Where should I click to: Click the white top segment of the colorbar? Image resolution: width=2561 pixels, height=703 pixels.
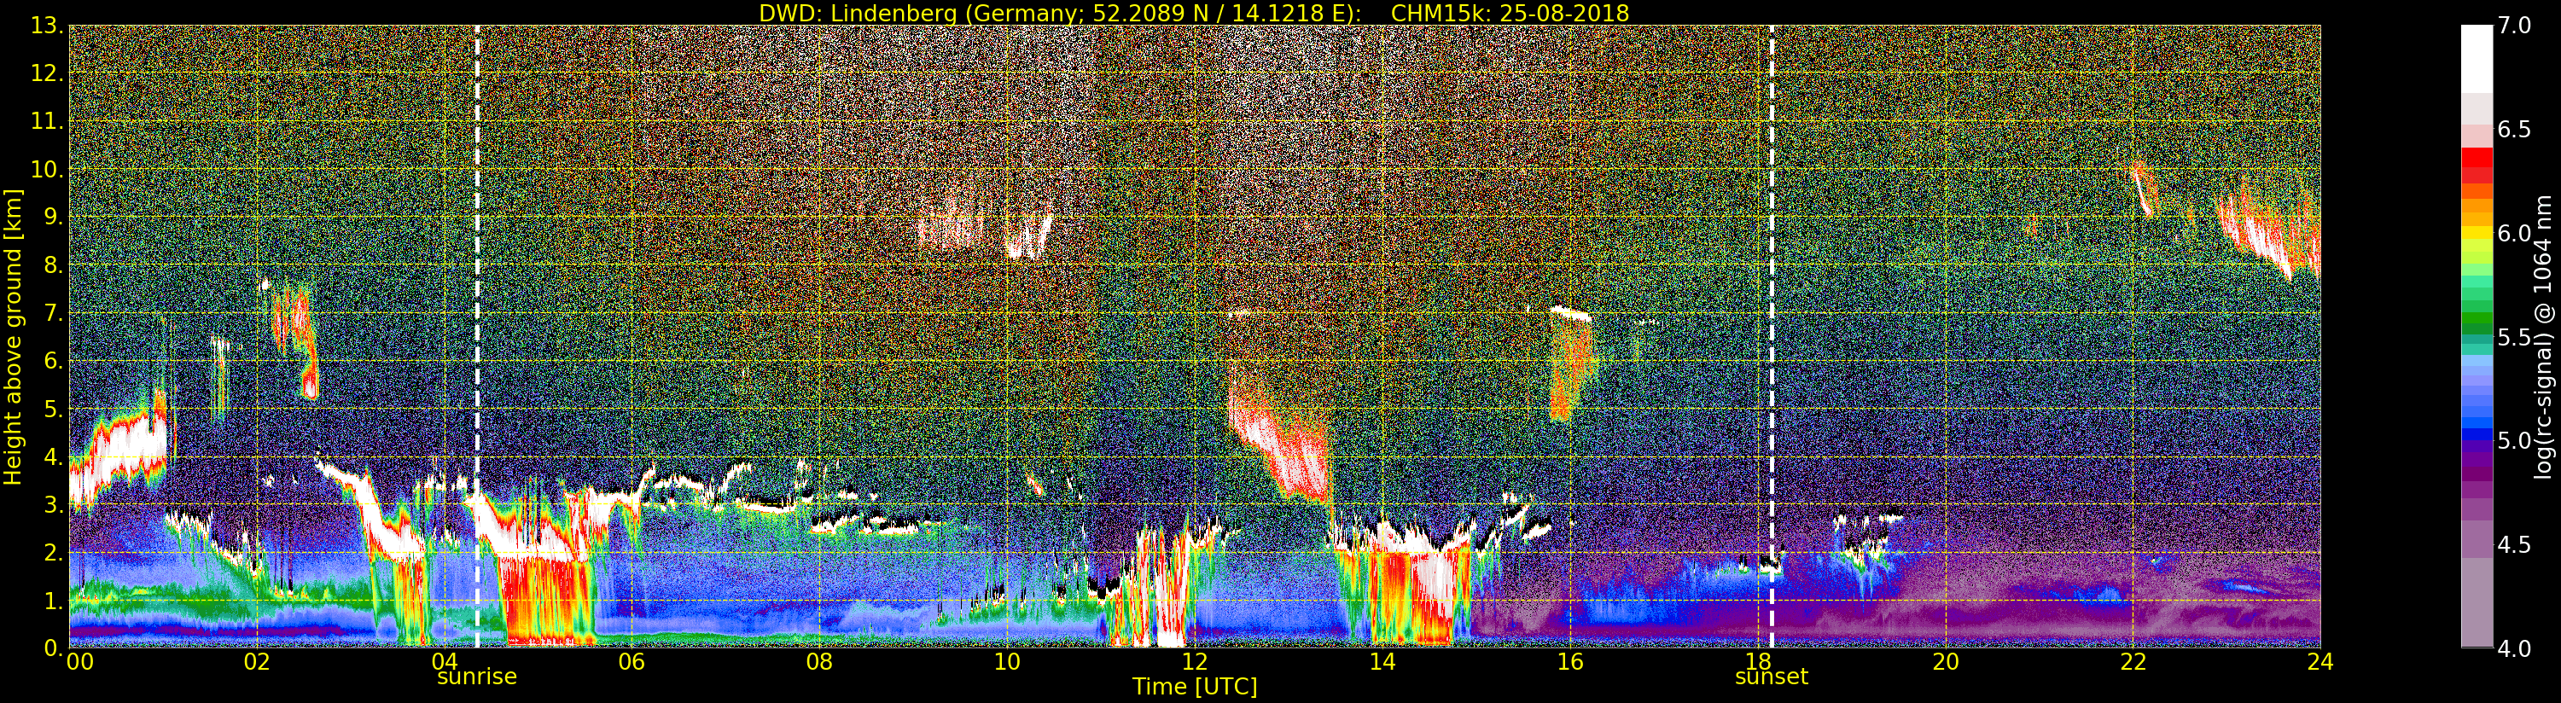tap(2477, 58)
